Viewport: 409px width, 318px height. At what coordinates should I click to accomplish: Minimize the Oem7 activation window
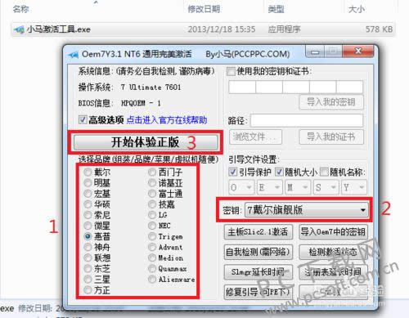click(x=315, y=52)
